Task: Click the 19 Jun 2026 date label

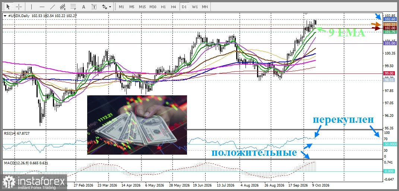Action: (203, 185)
